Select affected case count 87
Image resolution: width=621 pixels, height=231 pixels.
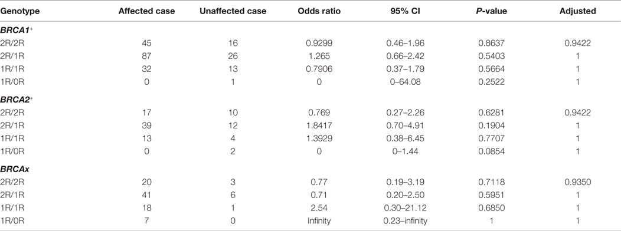coord(145,56)
